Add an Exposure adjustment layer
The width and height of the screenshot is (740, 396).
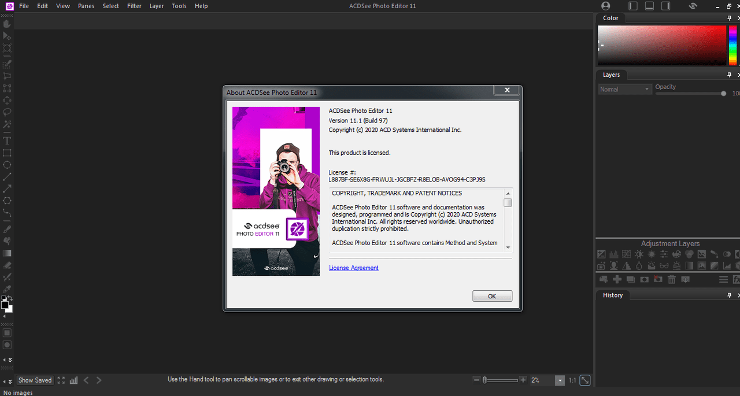601,254
